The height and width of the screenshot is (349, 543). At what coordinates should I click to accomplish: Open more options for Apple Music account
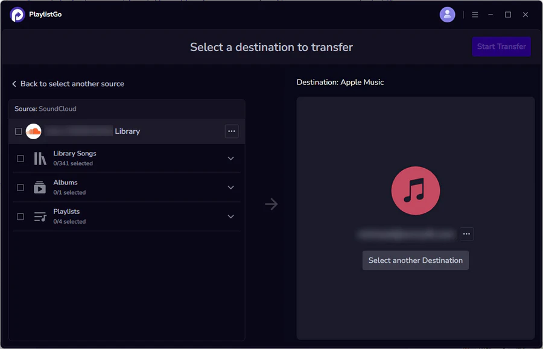tap(466, 234)
